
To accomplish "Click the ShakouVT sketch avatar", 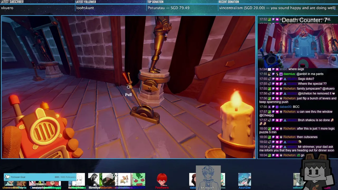I will [x=208, y=177].
